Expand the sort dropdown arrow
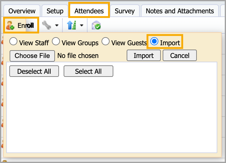Viewport: 226px width, 163px height. 82,25
